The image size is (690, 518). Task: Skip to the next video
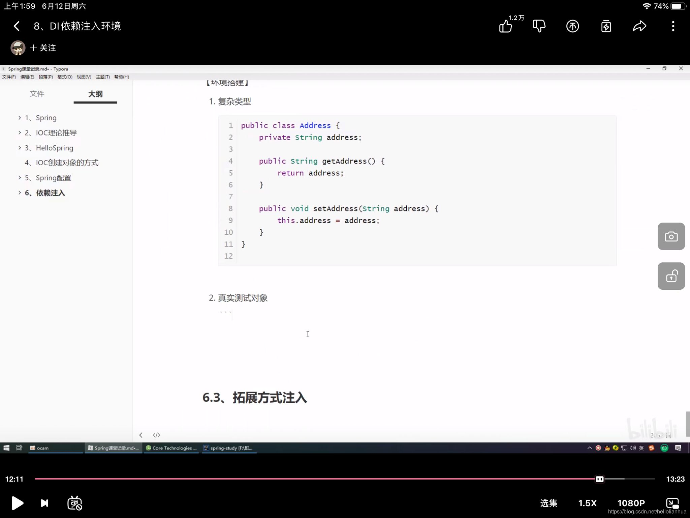coord(44,503)
